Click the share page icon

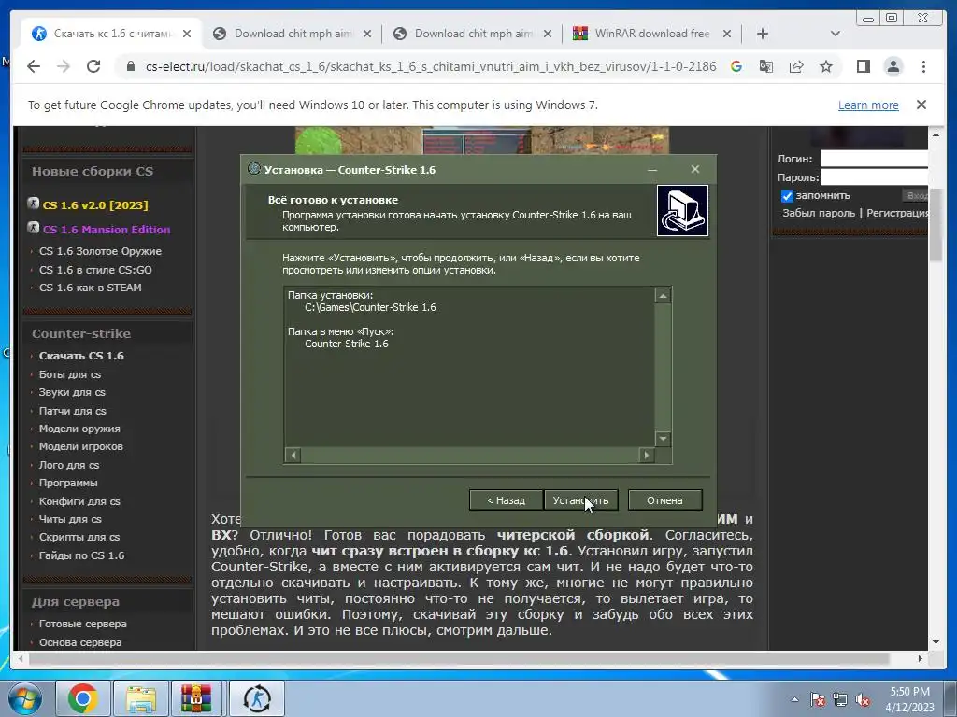796,66
